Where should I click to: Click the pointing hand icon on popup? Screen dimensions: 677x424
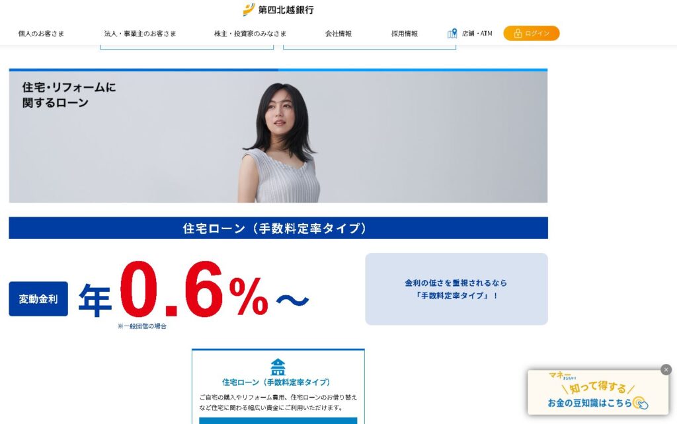641,403
